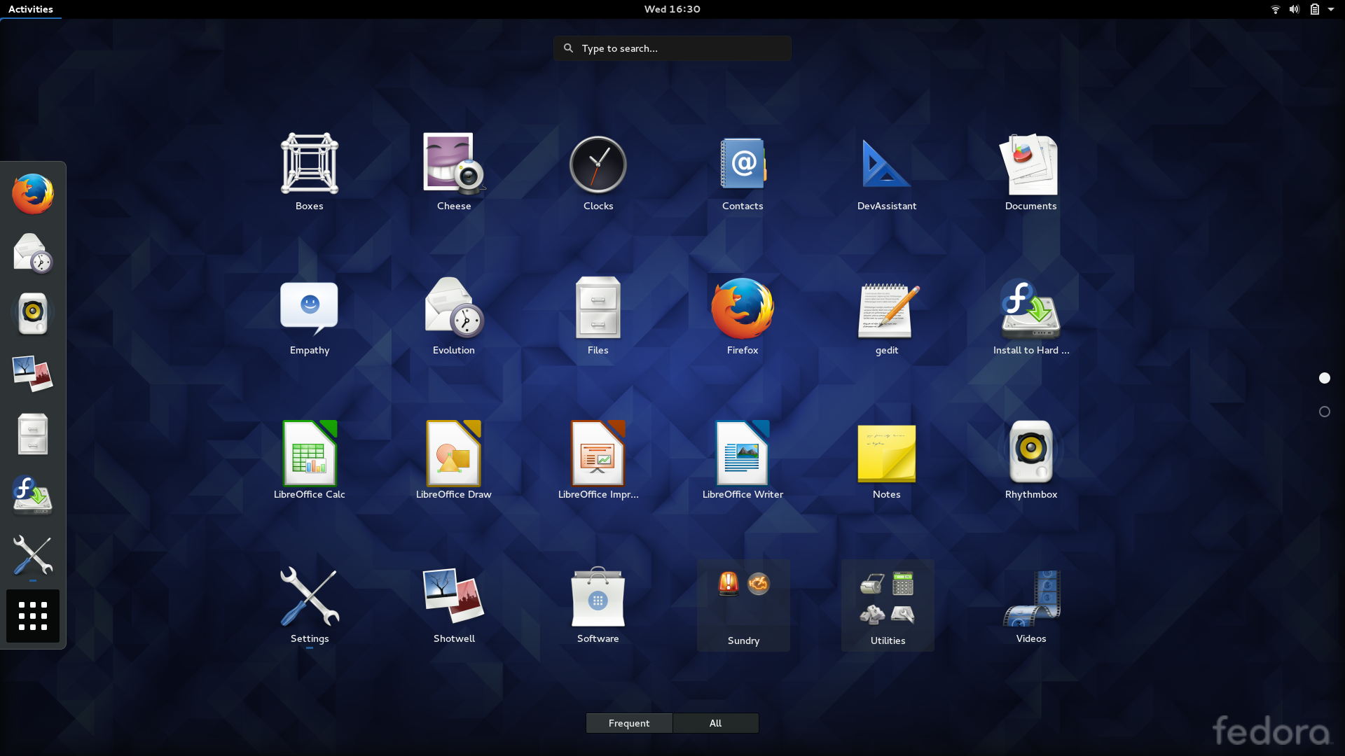Image resolution: width=1345 pixels, height=756 pixels.
Task: Focus the Type to search field
Action: click(x=672, y=48)
